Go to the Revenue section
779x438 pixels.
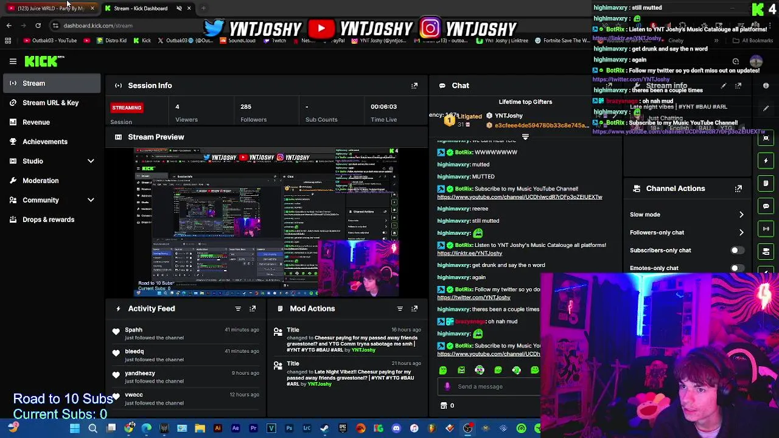coord(36,122)
